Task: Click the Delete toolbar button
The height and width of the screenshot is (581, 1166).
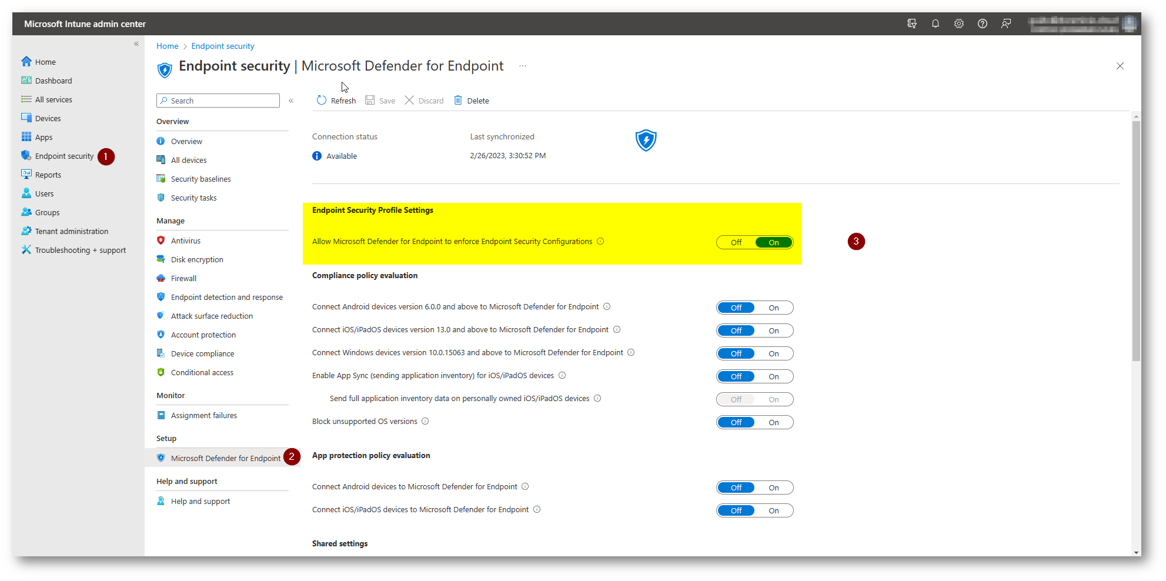Action: coord(472,101)
